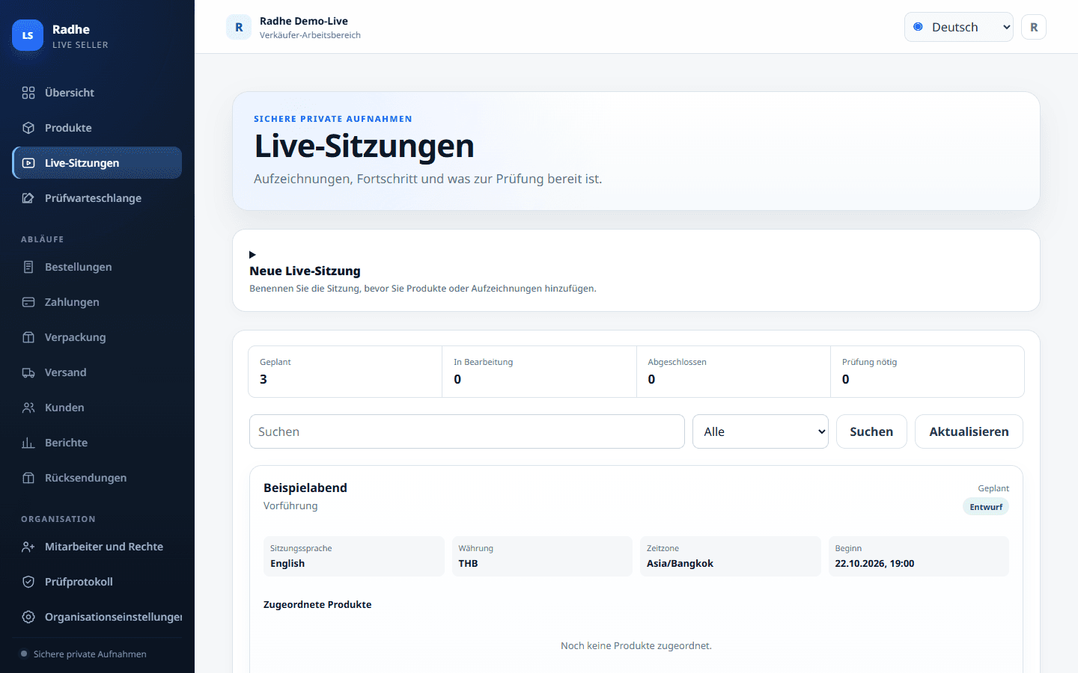Image resolution: width=1078 pixels, height=673 pixels.
Task: Click the Prüfprotokoll shield icon
Action: (28, 582)
